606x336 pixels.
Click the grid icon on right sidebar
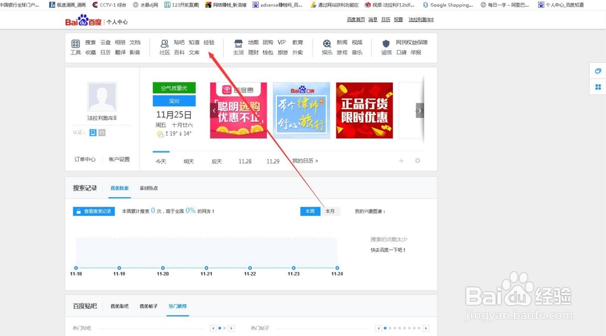click(x=598, y=87)
